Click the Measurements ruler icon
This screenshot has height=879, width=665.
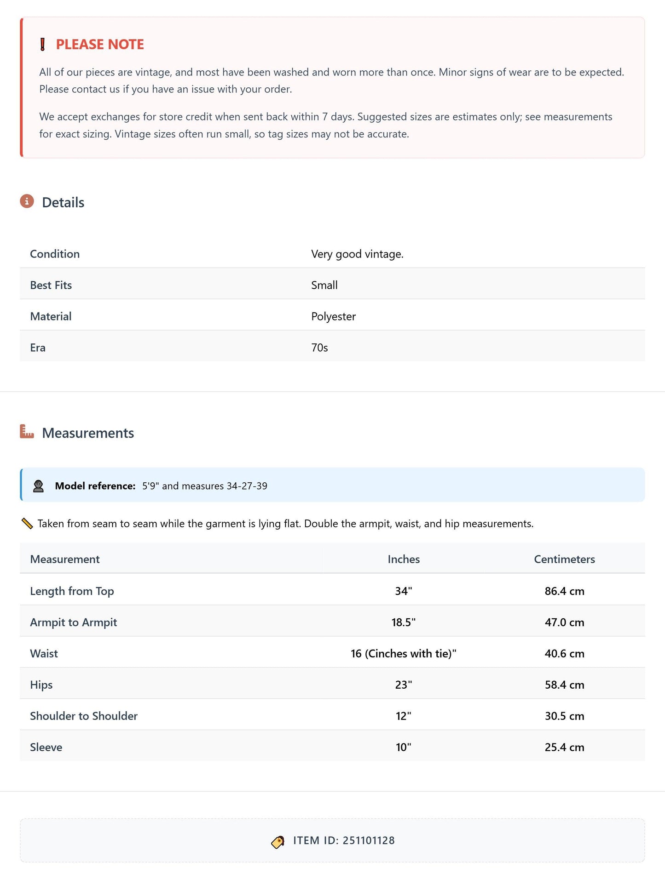[27, 432]
